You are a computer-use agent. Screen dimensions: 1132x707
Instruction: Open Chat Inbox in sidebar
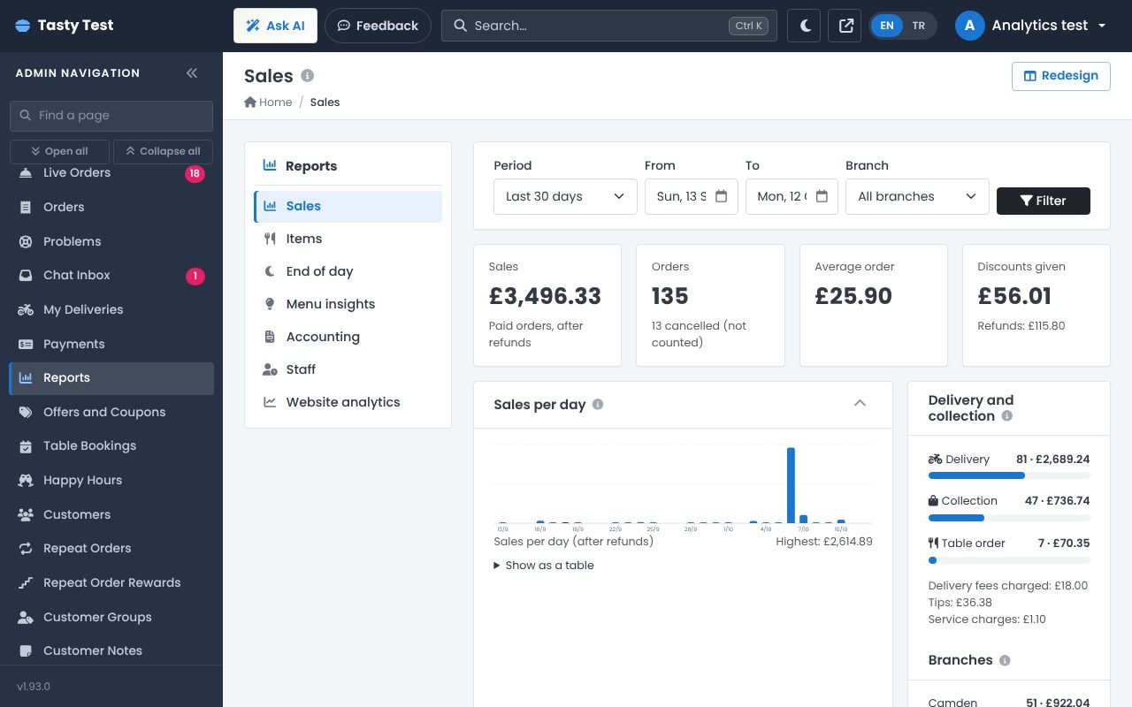click(111, 276)
